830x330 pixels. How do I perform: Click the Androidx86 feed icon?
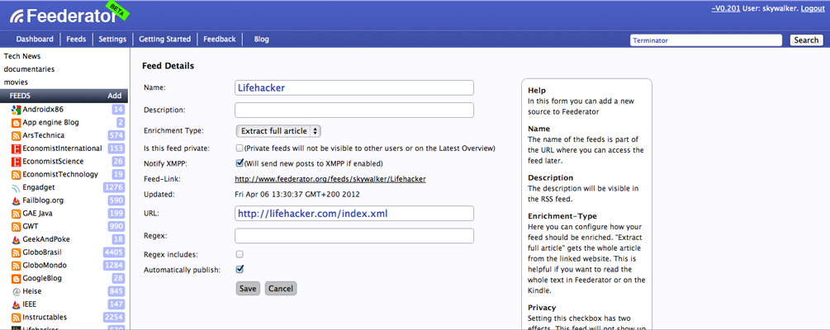click(16, 110)
